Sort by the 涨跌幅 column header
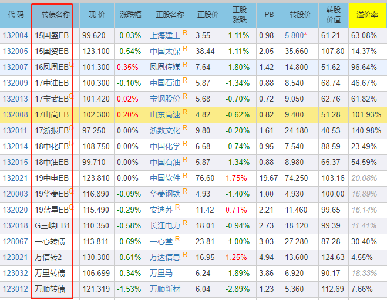The width and height of the screenshot is (387, 300). coord(130,15)
